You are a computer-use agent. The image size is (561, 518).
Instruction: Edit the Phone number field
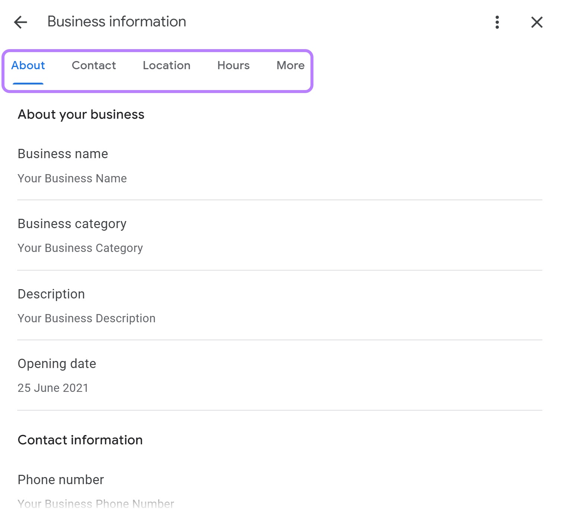[x=61, y=480]
